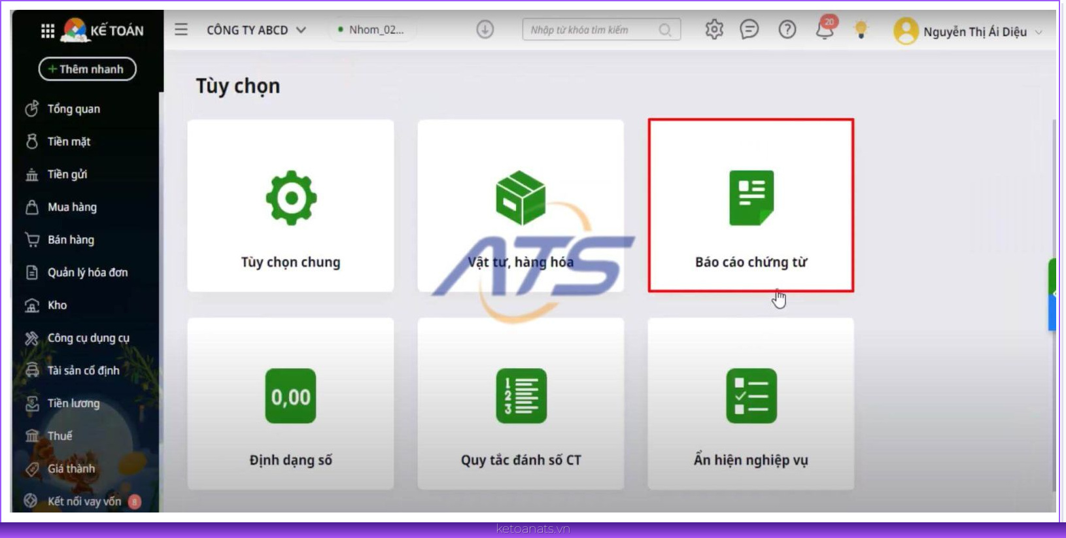Open the Vật tư, hàng hóa card
This screenshot has width=1066, height=538.
click(x=521, y=205)
